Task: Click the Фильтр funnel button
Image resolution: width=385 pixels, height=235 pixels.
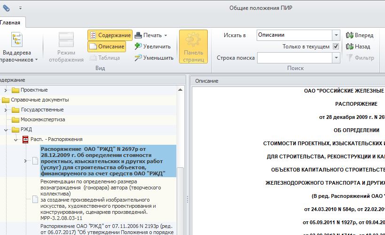Action: coord(360,58)
